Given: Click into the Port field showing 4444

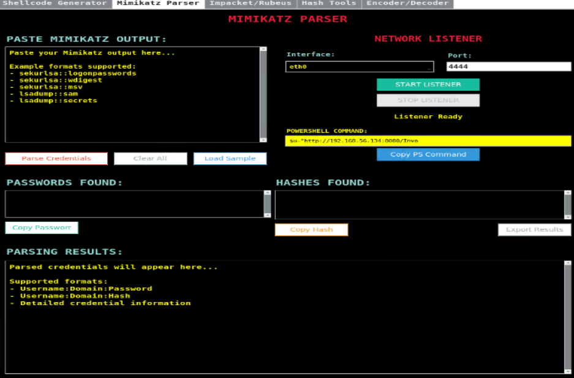Looking at the screenshot, I should tap(508, 67).
